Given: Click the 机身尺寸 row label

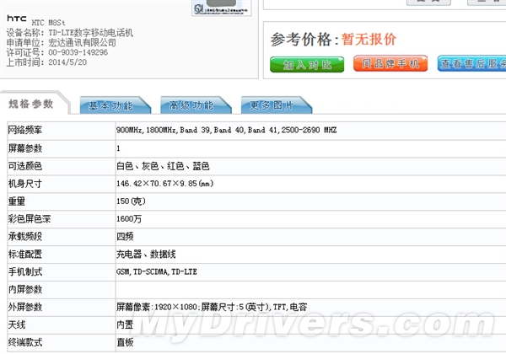Looking at the screenshot, I should [x=25, y=184].
